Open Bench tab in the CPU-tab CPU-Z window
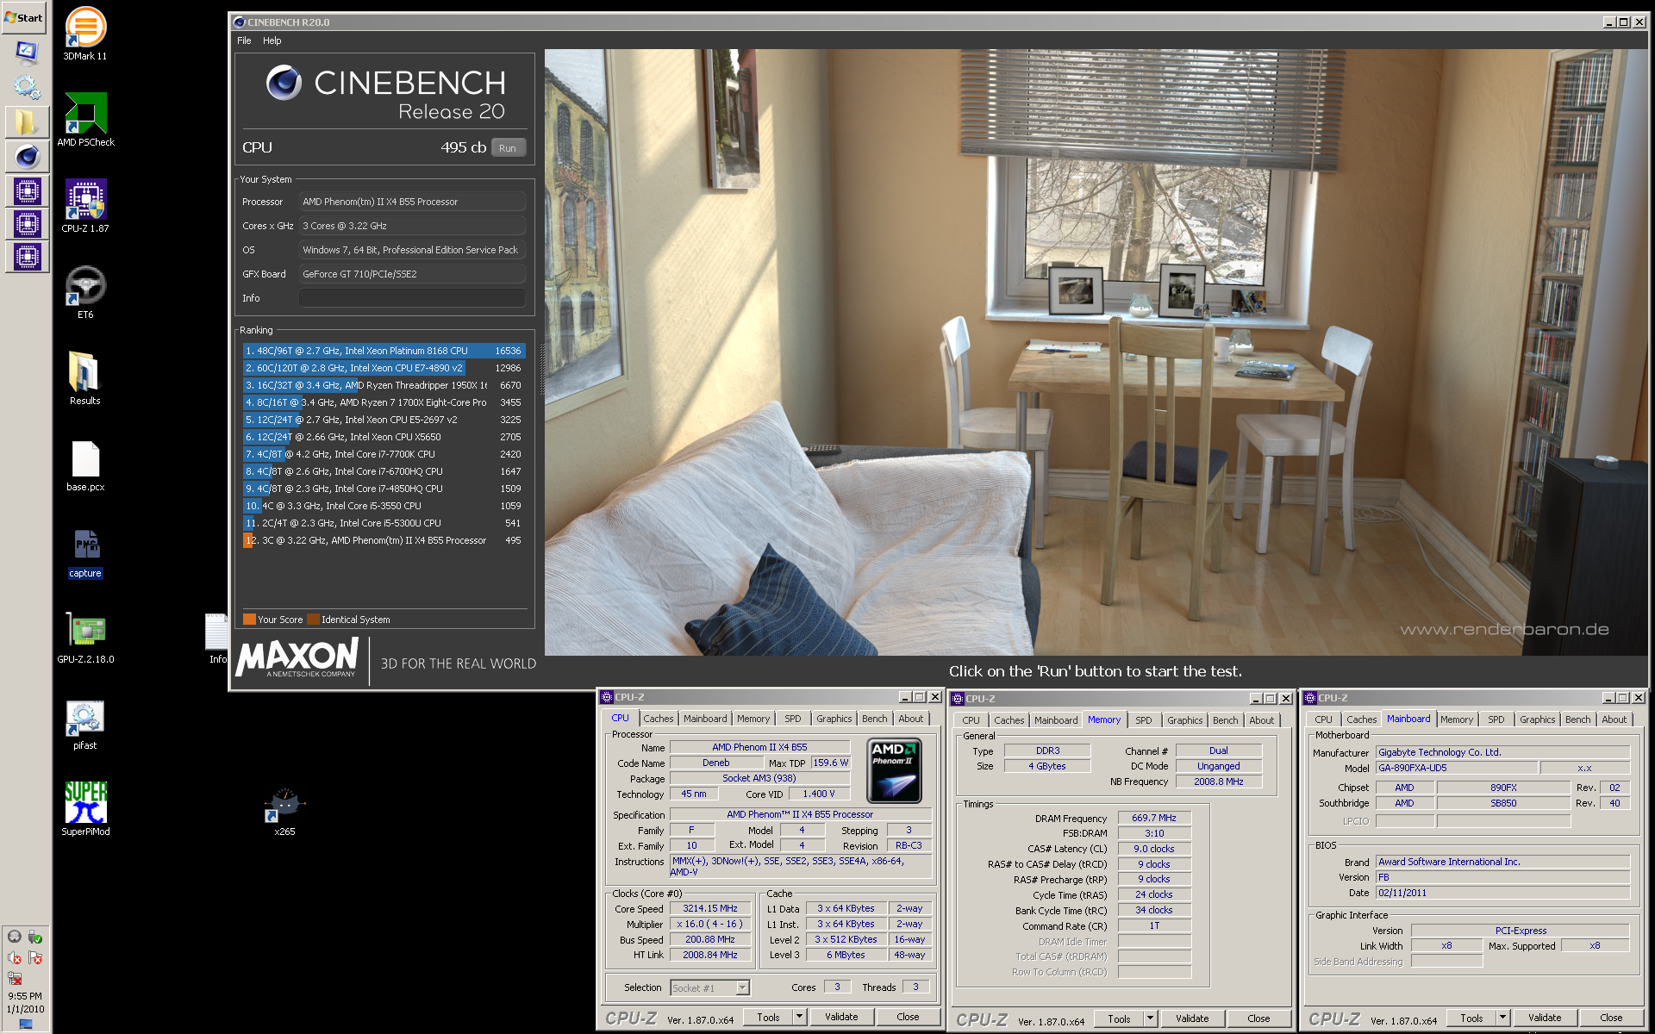Viewport: 1655px width, 1034px height. 874,719
